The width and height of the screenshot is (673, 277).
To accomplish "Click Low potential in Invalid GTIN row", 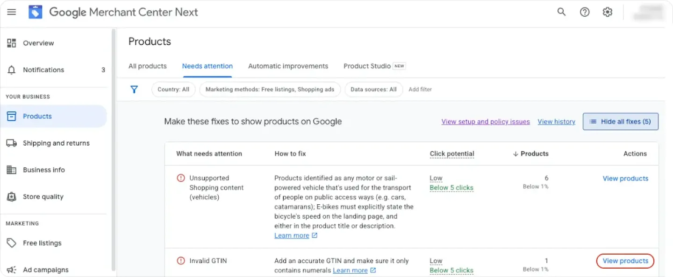I will (436, 261).
